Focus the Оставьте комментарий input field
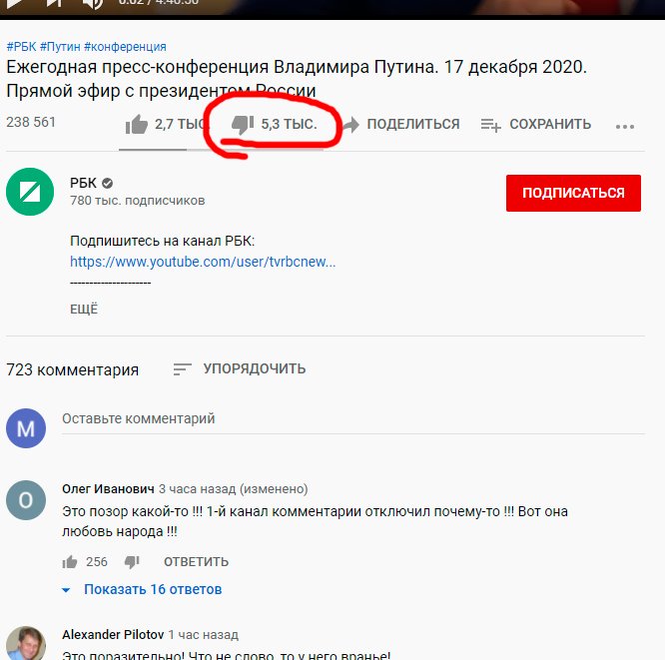Screen dimensions: 665x660 click(353, 419)
